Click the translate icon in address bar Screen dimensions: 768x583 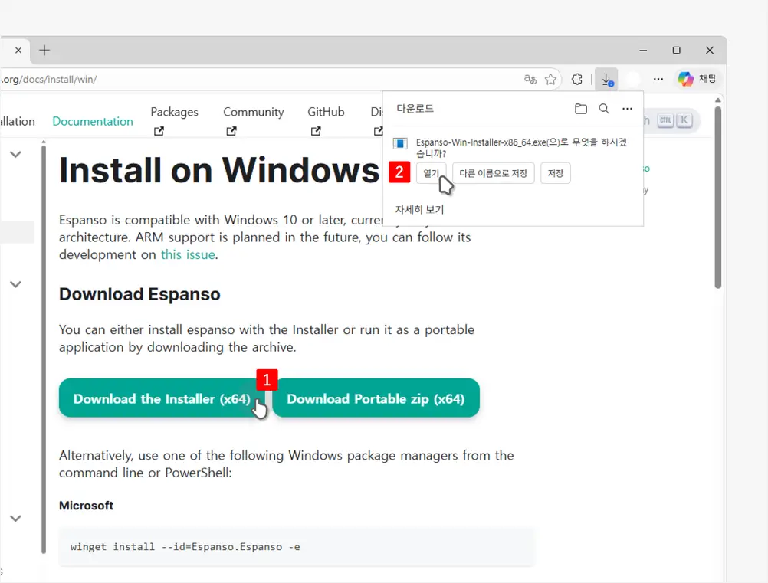coord(530,79)
